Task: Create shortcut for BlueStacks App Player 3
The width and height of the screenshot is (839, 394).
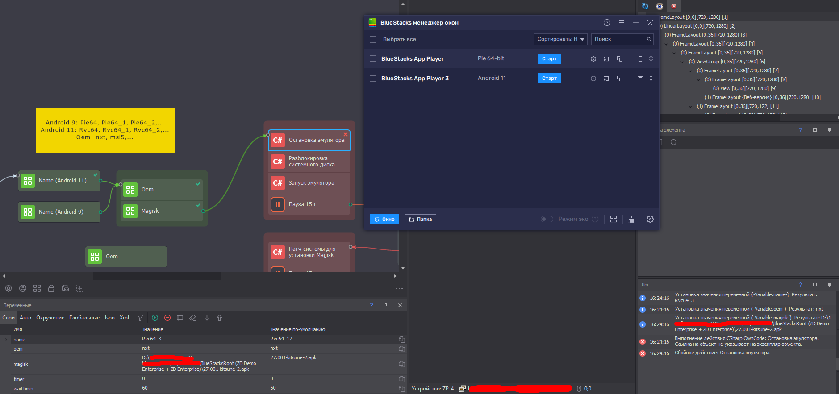Action: pyautogui.click(x=606, y=79)
